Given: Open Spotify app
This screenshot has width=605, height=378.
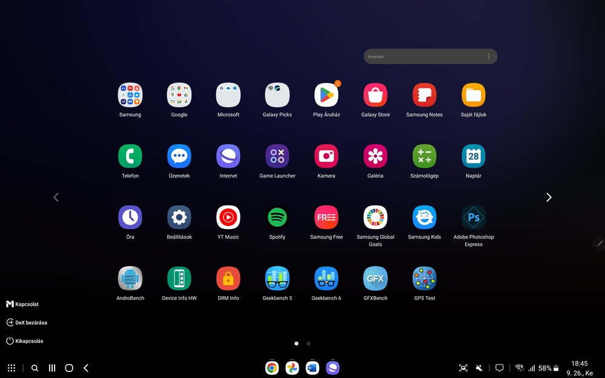Looking at the screenshot, I should [277, 217].
